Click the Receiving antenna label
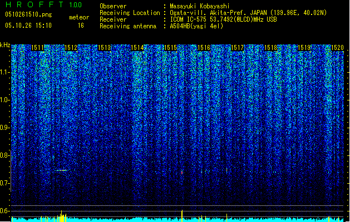Image resolution: width=350 pixels, height=222 pixels. pos(128,26)
